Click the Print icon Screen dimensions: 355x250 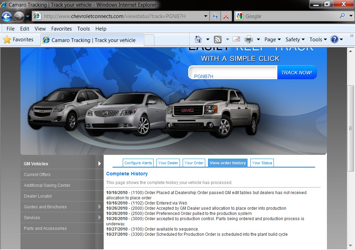[x=249, y=40]
